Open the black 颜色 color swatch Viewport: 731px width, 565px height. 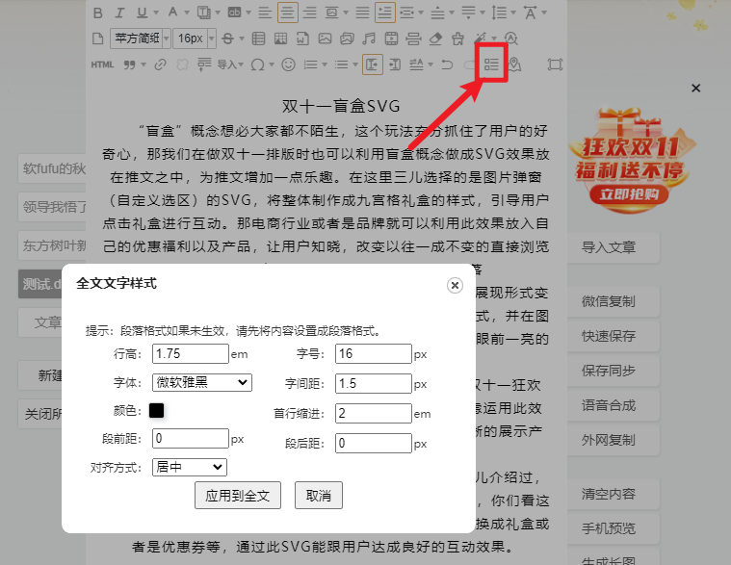(x=157, y=410)
